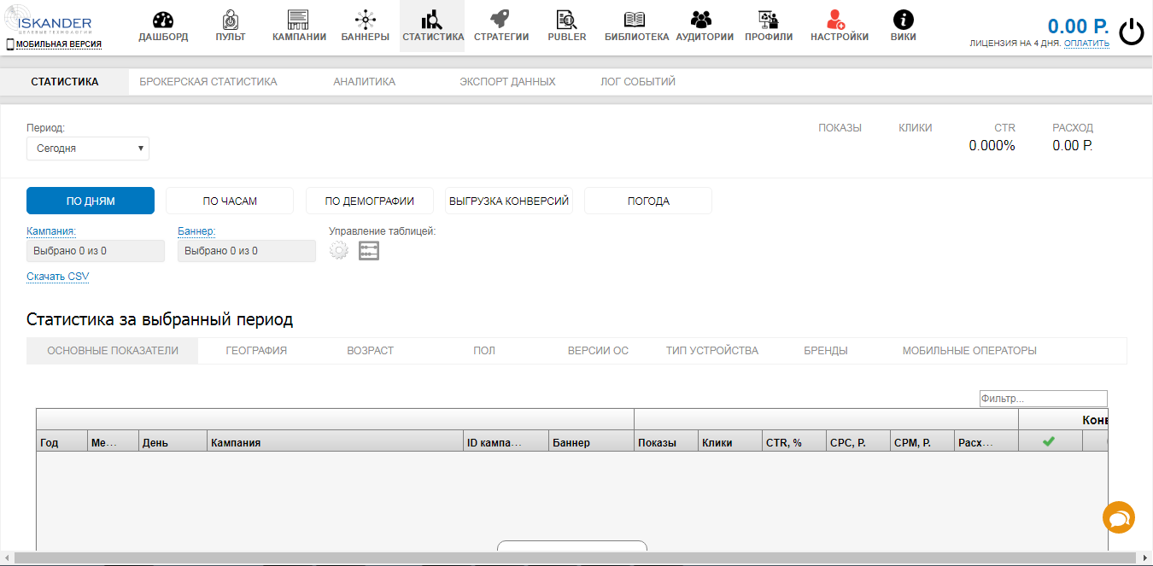Switch to Мобильная версия

click(59, 44)
